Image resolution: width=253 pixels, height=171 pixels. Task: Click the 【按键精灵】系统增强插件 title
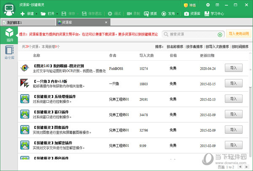click(x=54, y=97)
